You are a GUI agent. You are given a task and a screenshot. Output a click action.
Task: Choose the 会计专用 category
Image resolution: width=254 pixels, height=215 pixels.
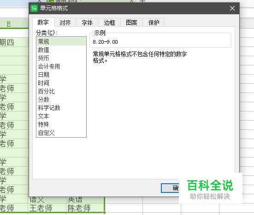pos(61,66)
